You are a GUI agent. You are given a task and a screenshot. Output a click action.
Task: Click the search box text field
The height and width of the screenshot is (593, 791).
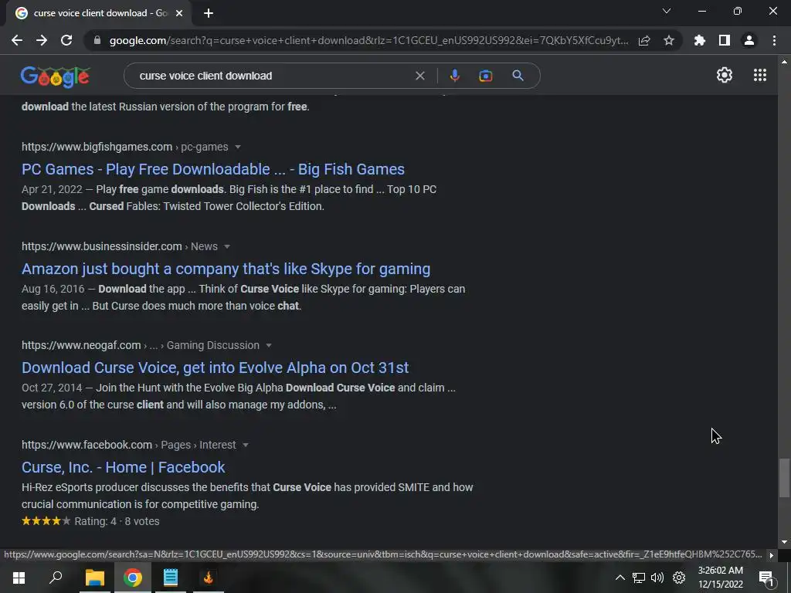click(273, 76)
